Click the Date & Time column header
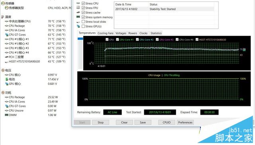Image resolution: width=255 pixels, height=145 pixels. pyautogui.click(x=123, y=4)
